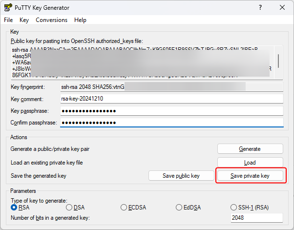This screenshot has width=294, height=230.
Task: Click the 'Key comment:' label
Action: coord(27,99)
